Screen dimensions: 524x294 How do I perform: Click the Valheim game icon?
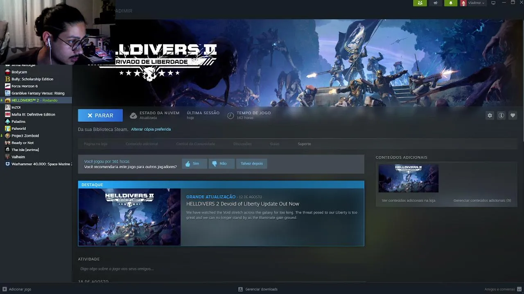click(x=7, y=157)
